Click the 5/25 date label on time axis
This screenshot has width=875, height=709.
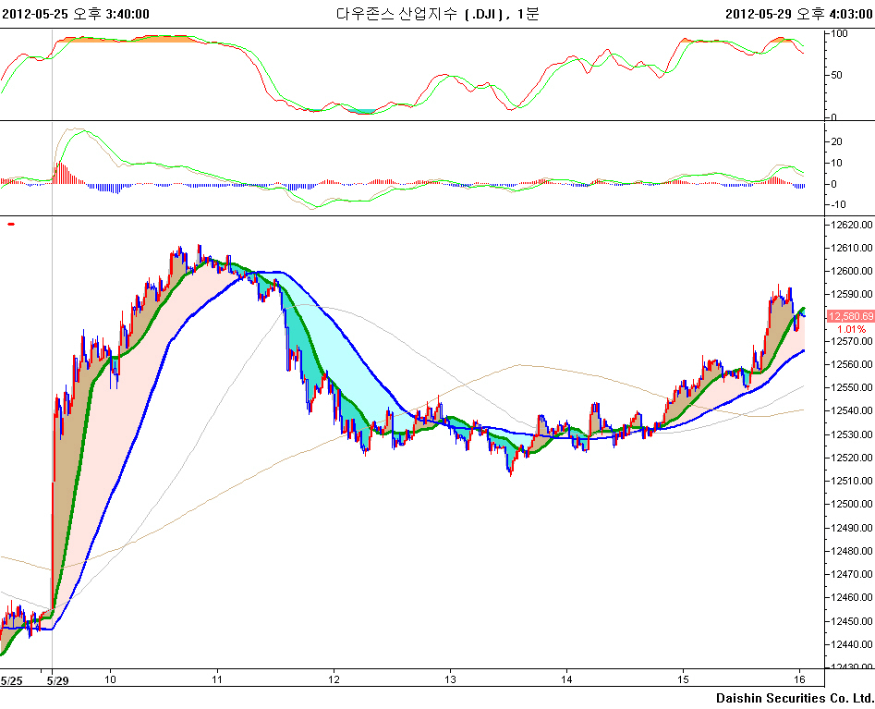[x=11, y=680]
